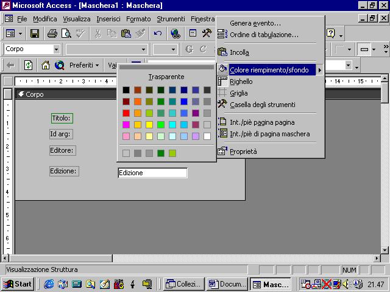The width and height of the screenshot is (390, 292).
Task: Open the font size dropdown
Action: [173, 49]
